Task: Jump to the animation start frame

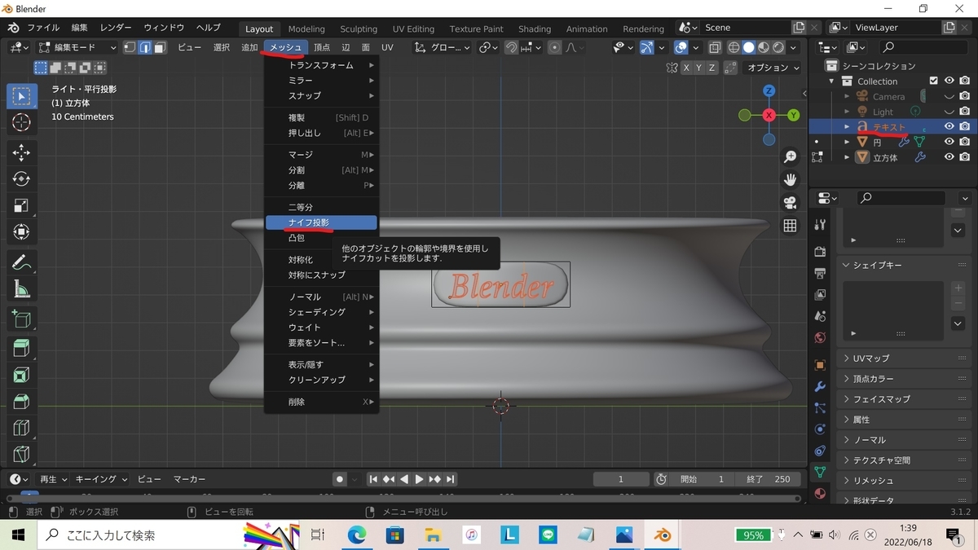Action: (x=373, y=479)
